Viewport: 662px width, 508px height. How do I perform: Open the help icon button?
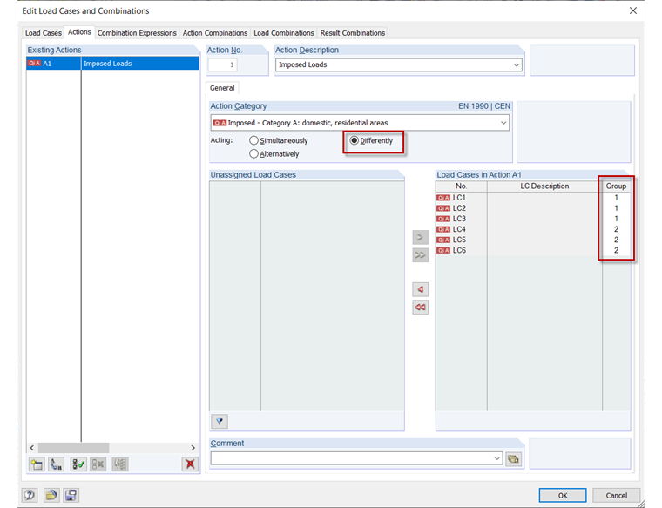30,495
